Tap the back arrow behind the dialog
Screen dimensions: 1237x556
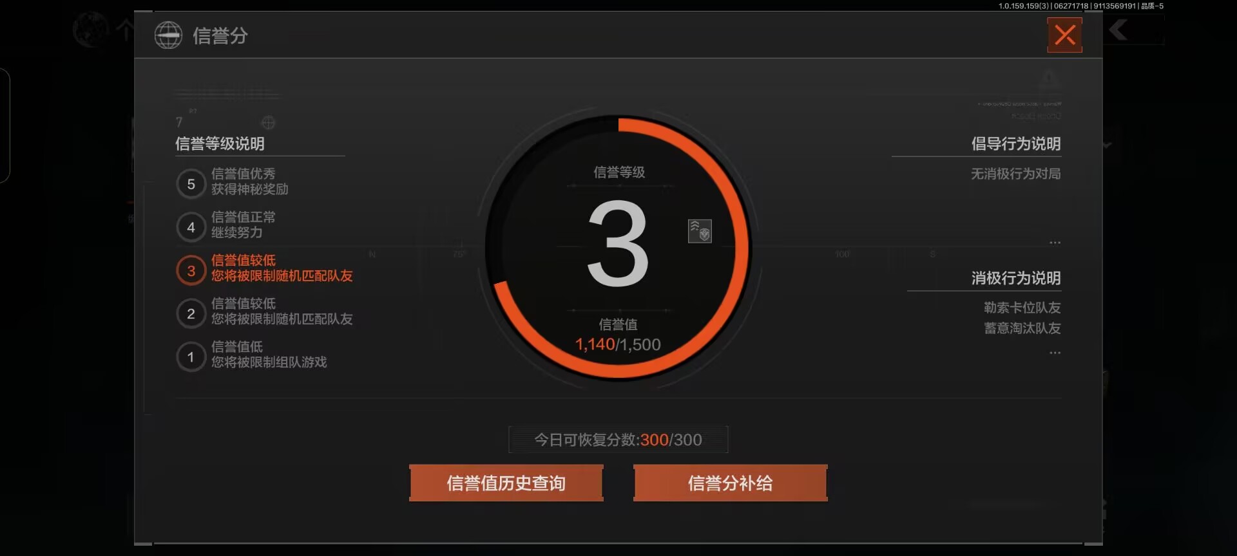point(1118,30)
